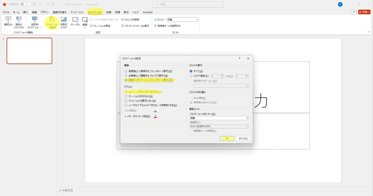
Task: Select 出席者として閲覧する radio button
Action: click(126, 76)
